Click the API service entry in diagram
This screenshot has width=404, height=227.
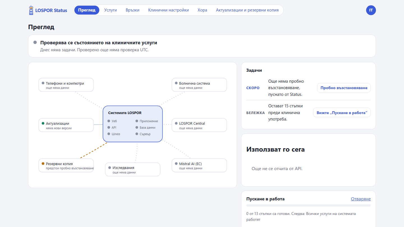pos(112,128)
